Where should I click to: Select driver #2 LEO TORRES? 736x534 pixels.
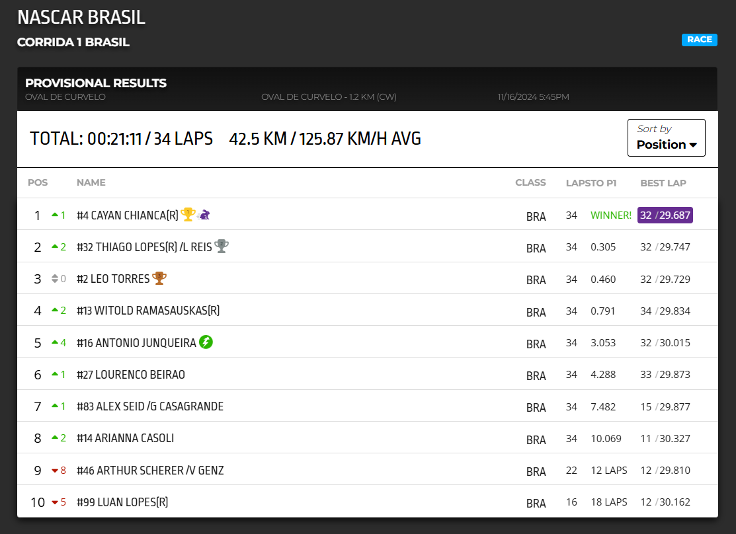point(113,279)
